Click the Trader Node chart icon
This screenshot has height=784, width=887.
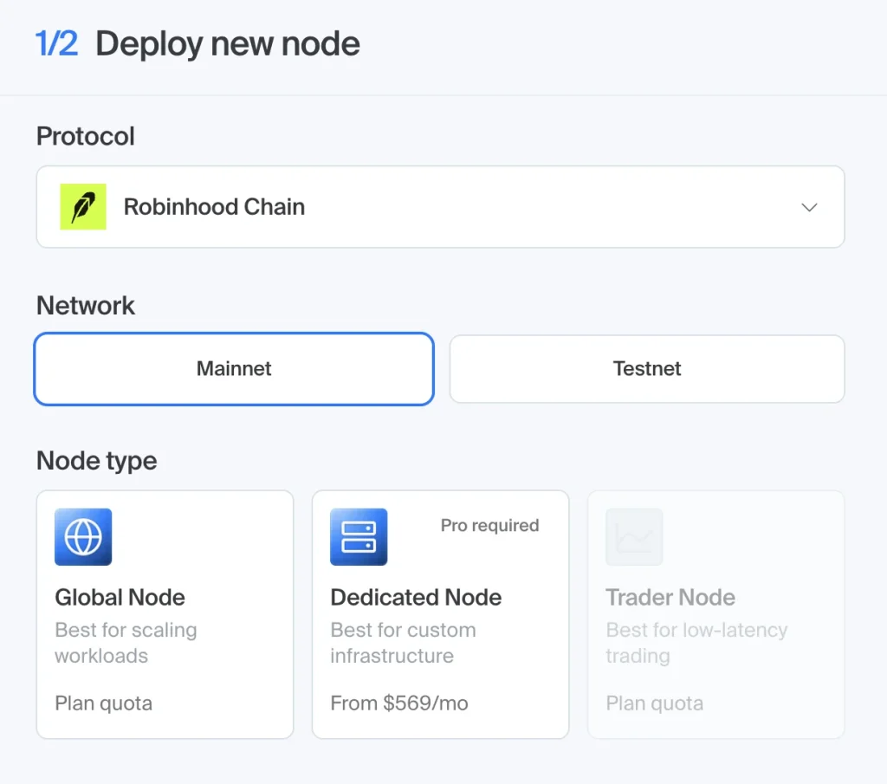634,537
